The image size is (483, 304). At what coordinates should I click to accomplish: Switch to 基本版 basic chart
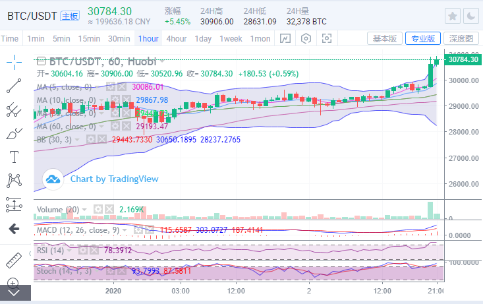(385, 38)
